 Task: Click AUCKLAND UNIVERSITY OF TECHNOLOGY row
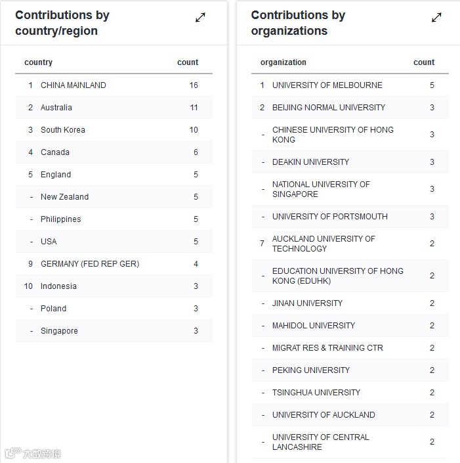324,244
